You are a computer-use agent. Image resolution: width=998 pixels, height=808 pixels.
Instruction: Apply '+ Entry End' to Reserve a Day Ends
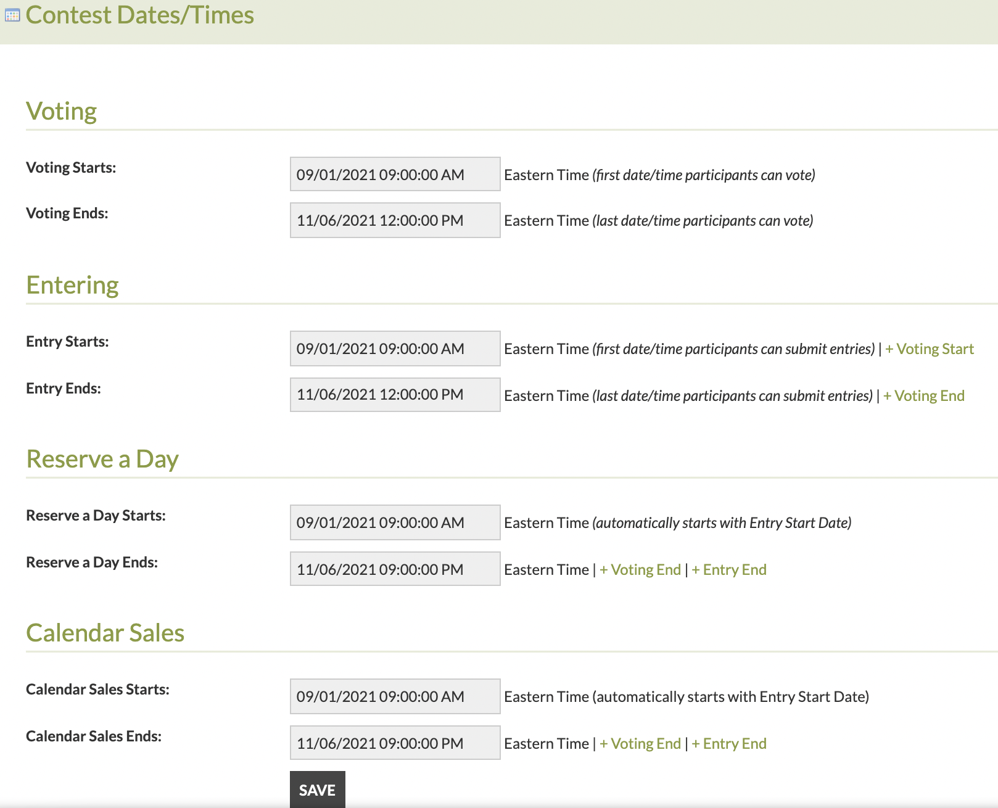tap(729, 570)
